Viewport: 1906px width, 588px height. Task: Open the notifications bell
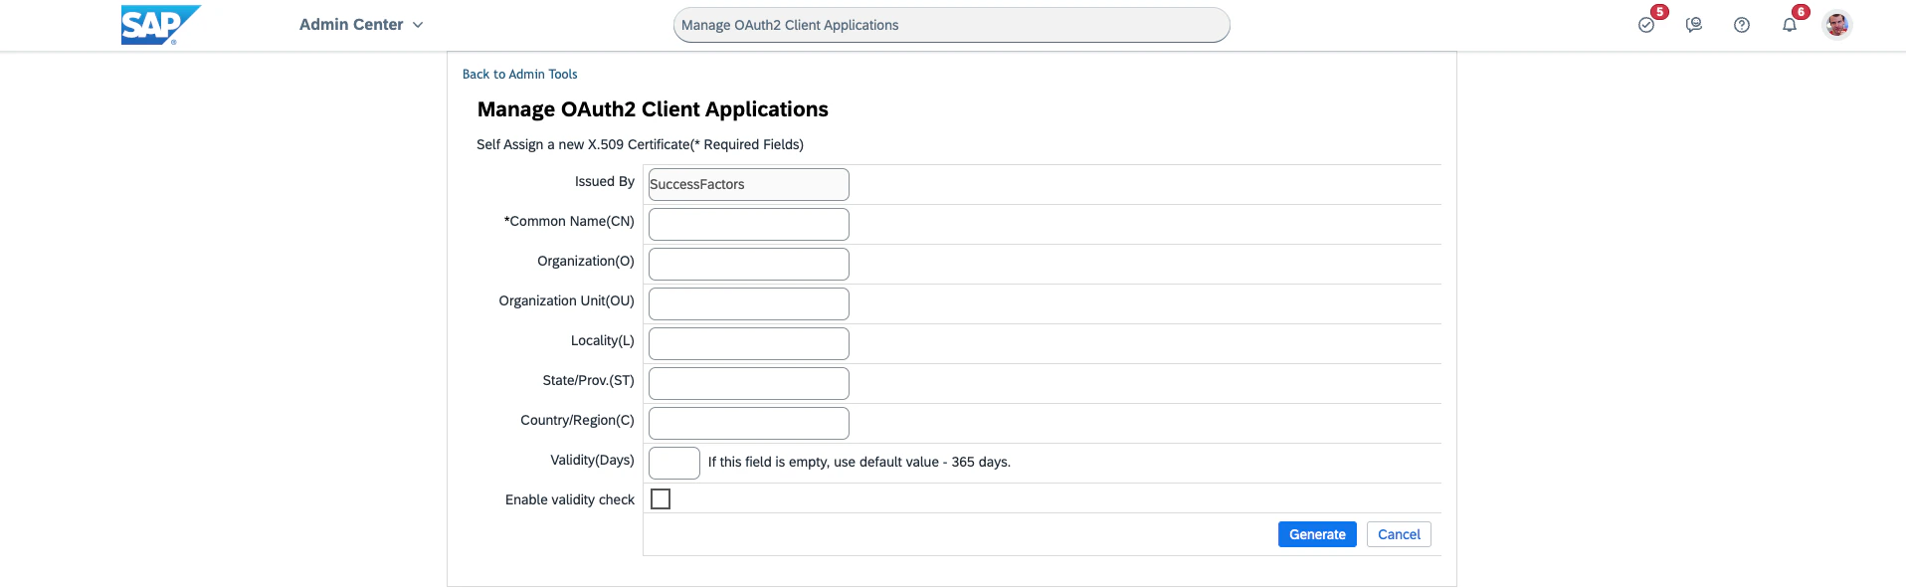click(x=1790, y=25)
